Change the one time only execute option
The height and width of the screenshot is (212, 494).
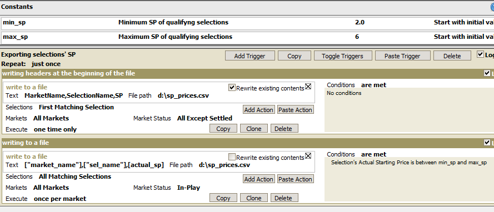(56, 129)
